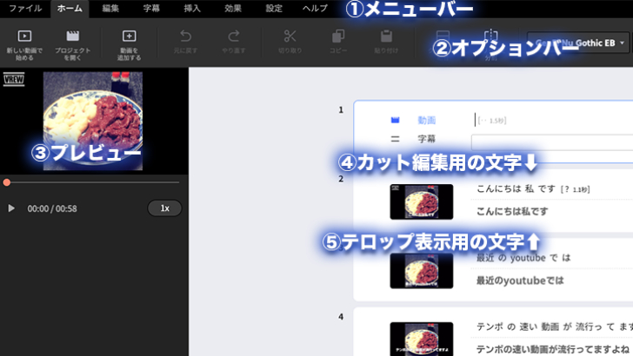The width and height of the screenshot is (633, 356).
Task: Open the Gothic EB font dropdown
Action: [577, 43]
